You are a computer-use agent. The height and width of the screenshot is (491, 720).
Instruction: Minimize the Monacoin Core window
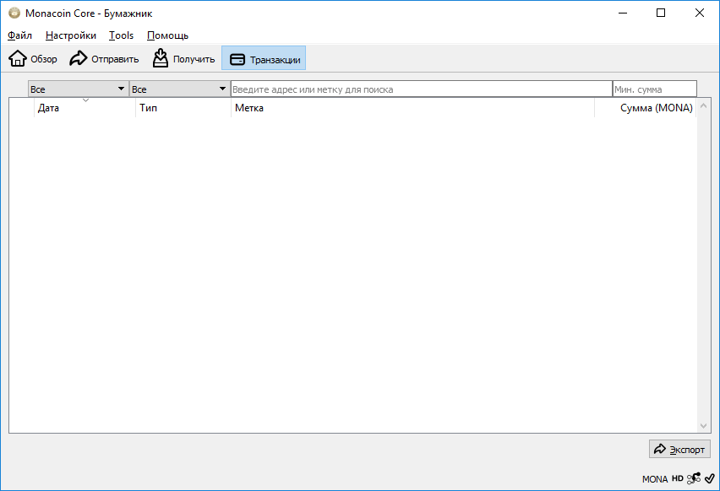(623, 13)
